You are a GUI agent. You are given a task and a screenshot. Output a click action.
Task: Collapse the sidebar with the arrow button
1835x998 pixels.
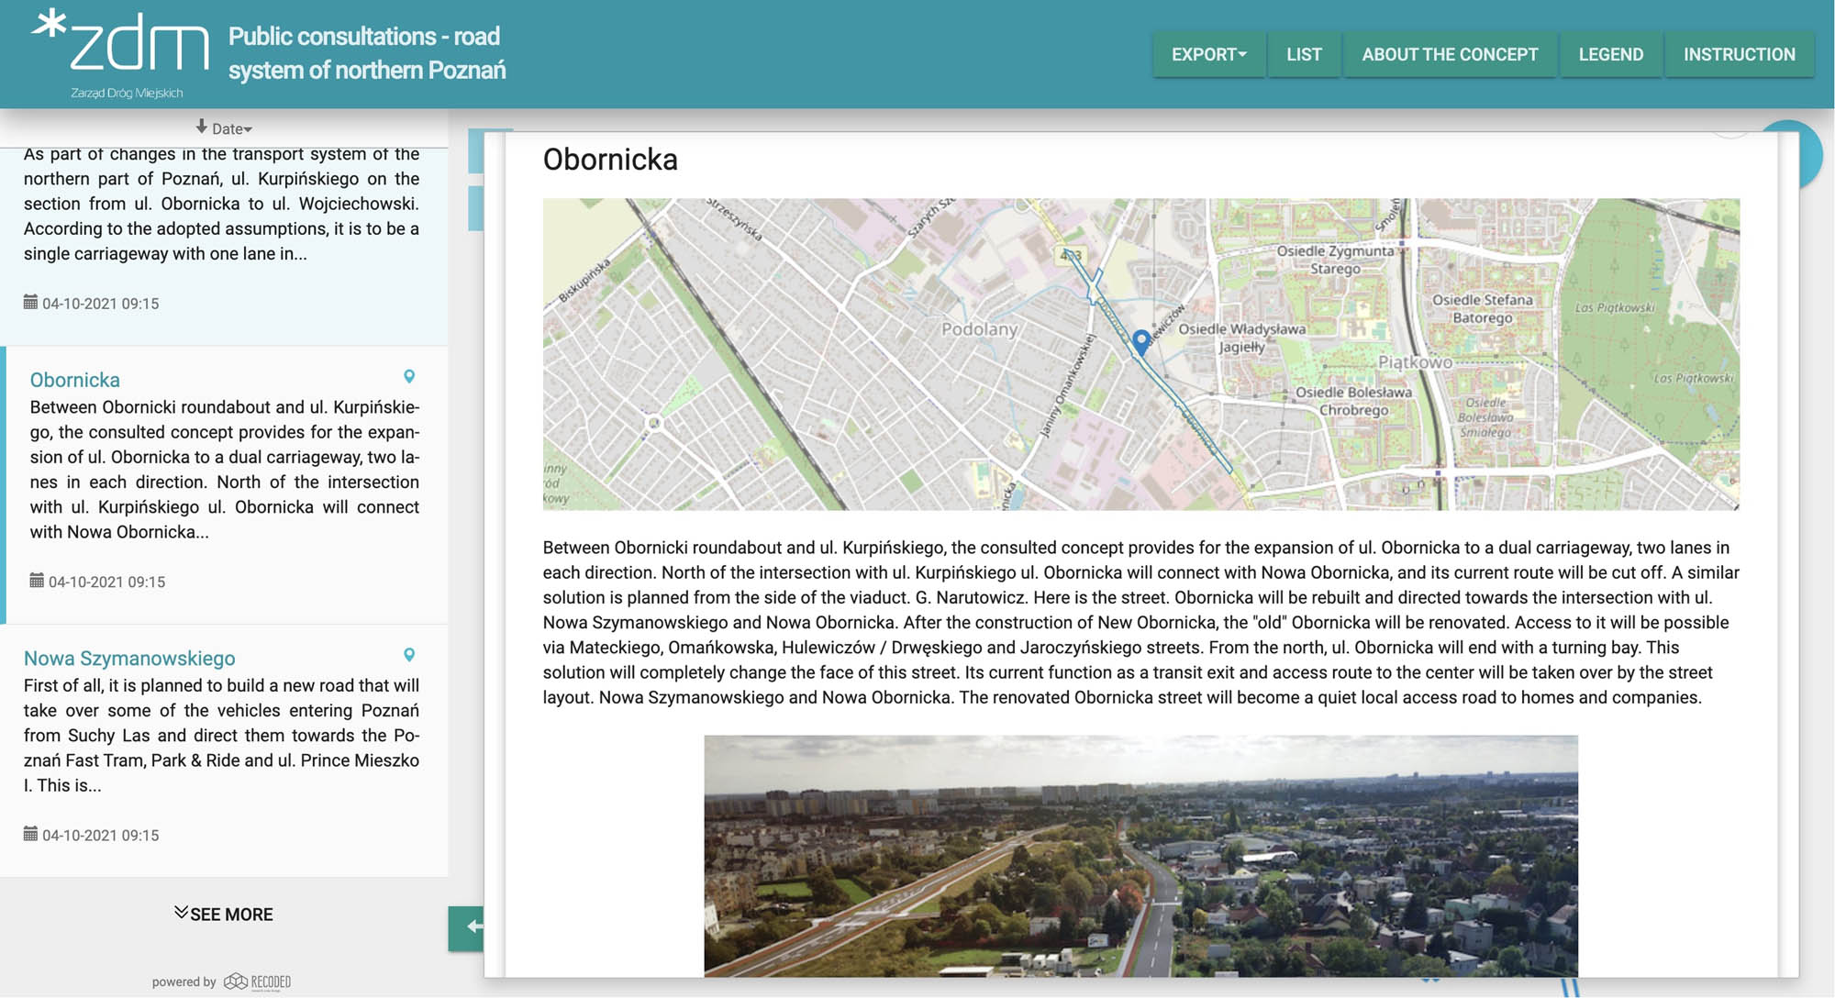466,927
